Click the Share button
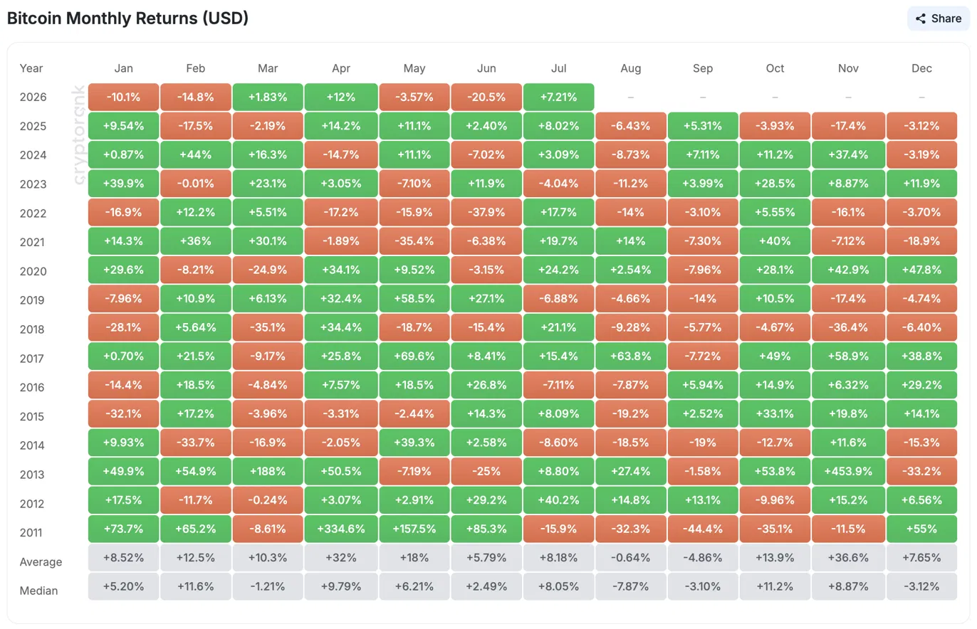The image size is (977, 629). point(938,18)
